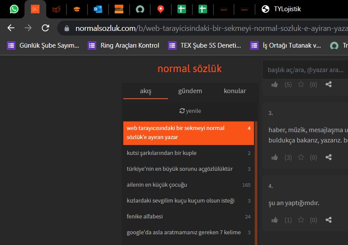Screen dimensions: 348x245
Task: Share entry number 3
Action: 329,157
